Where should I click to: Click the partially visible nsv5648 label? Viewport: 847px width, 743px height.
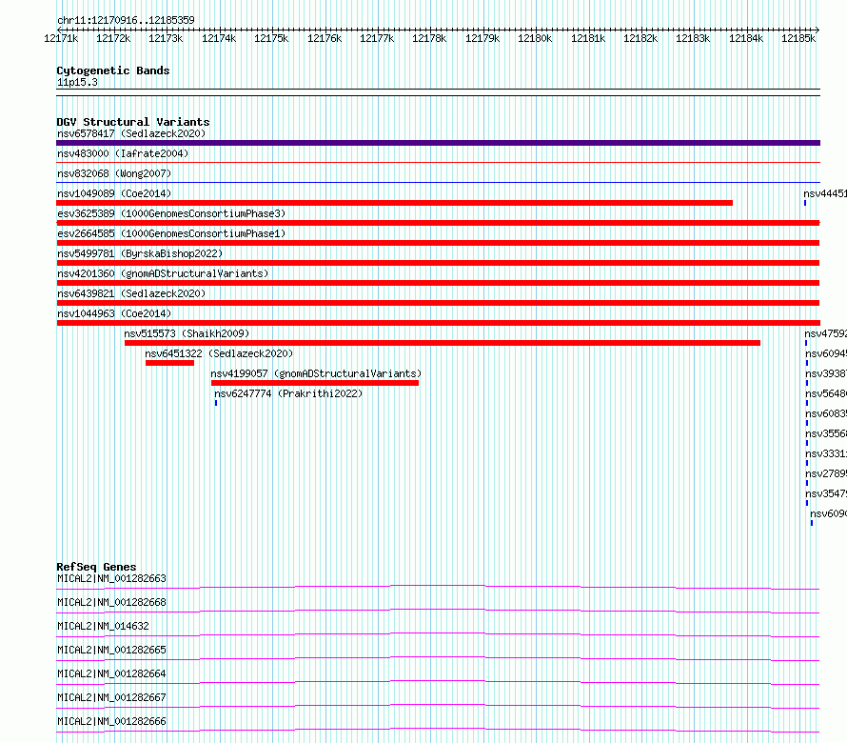[826, 393]
